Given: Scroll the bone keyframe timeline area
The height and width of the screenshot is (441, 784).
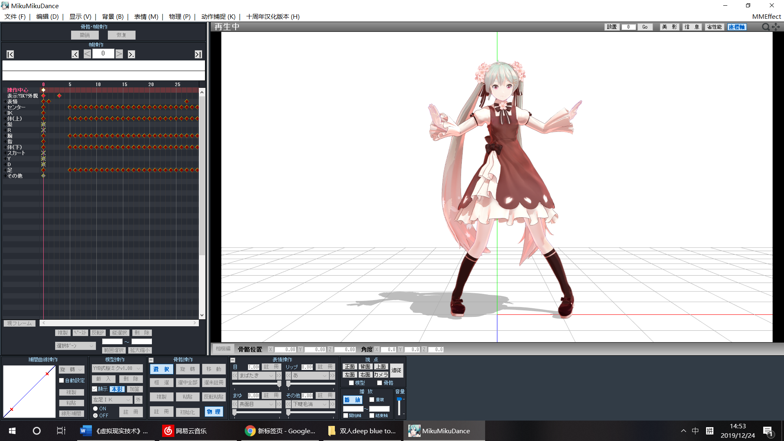Looking at the screenshot, I should (x=120, y=323).
